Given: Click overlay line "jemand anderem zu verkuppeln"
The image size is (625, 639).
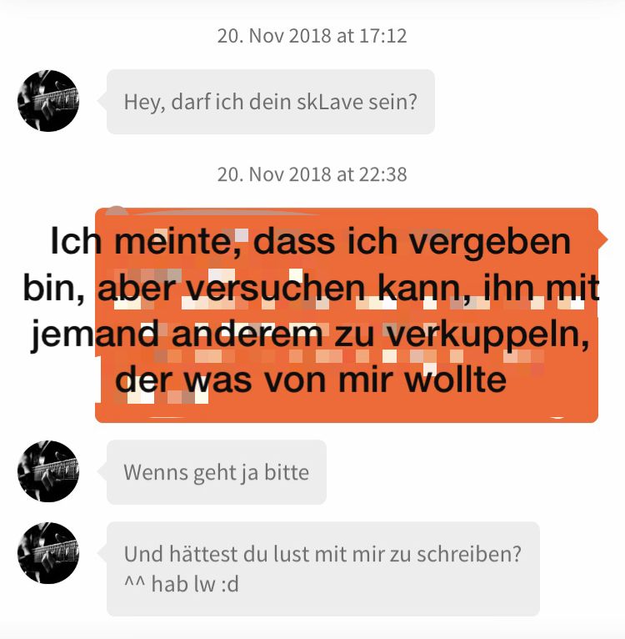Looking at the screenshot, I should pos(311,334).
